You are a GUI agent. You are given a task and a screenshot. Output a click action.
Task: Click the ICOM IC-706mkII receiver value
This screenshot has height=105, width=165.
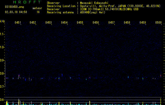pyautogui.click(x=109, y=9)
